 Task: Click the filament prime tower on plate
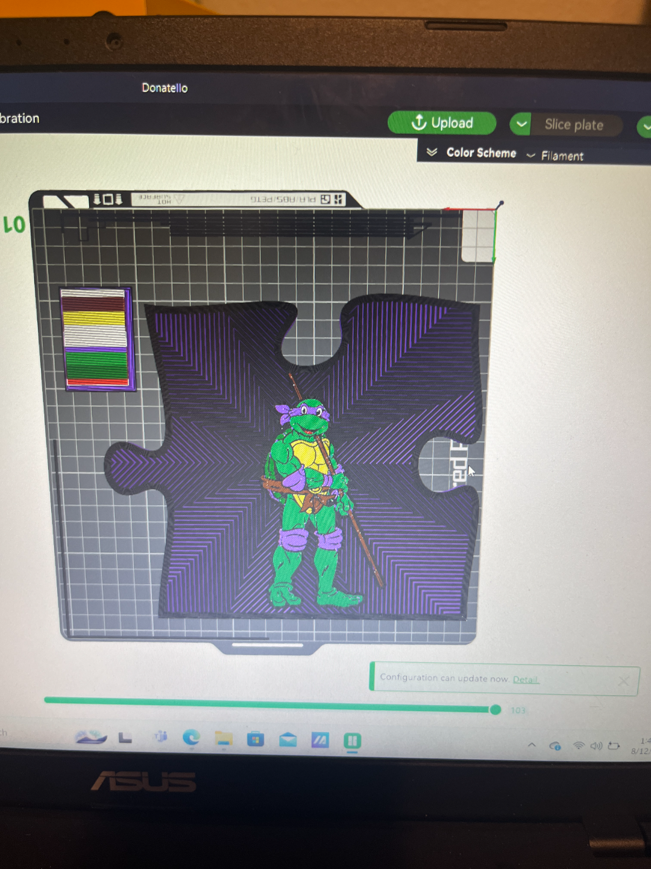[96, 339]
